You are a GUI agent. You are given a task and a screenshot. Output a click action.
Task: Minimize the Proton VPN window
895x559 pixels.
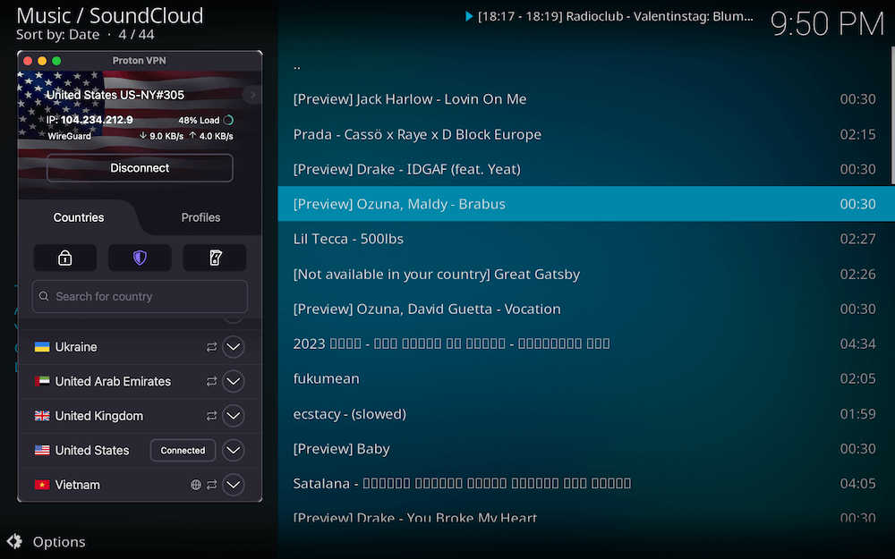pos(42,61)
